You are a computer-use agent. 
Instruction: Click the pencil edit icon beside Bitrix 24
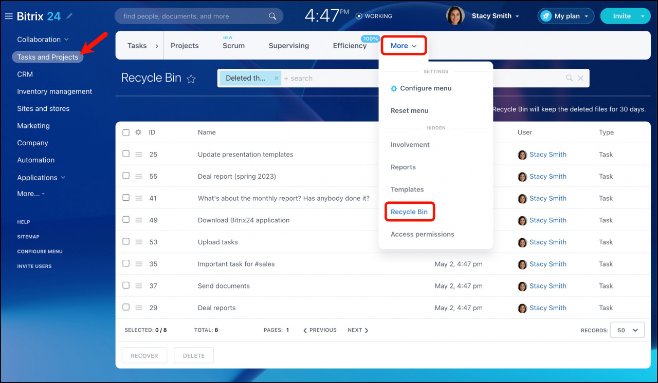69,16
